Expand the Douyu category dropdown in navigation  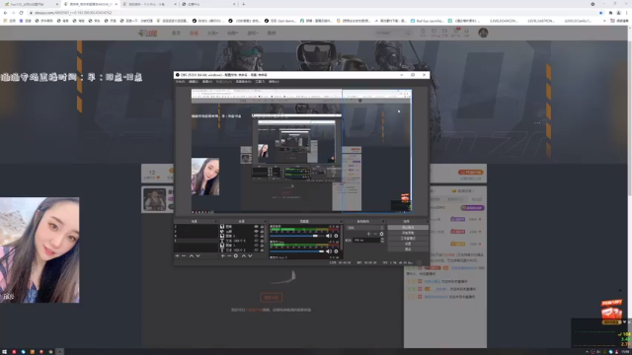click(x=212, y=33)
